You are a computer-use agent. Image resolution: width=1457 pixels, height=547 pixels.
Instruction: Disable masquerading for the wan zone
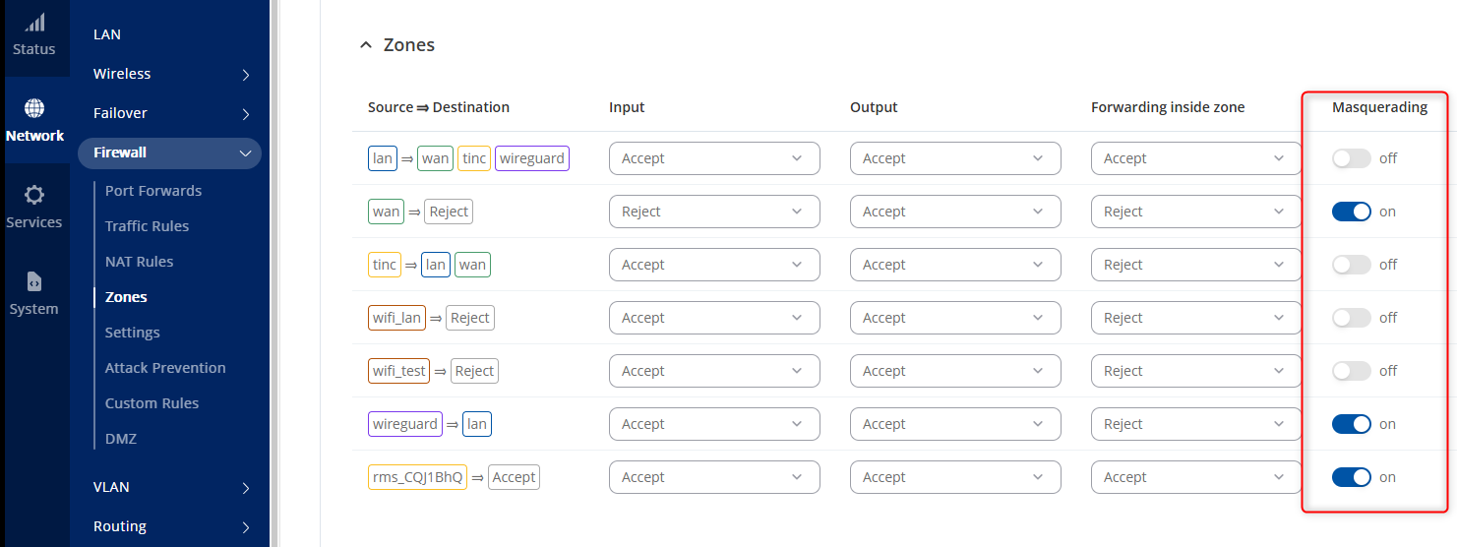(x=1351, y=212)
